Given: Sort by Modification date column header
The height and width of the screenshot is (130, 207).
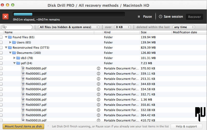Looking at the screenshot, I should 185,32.
